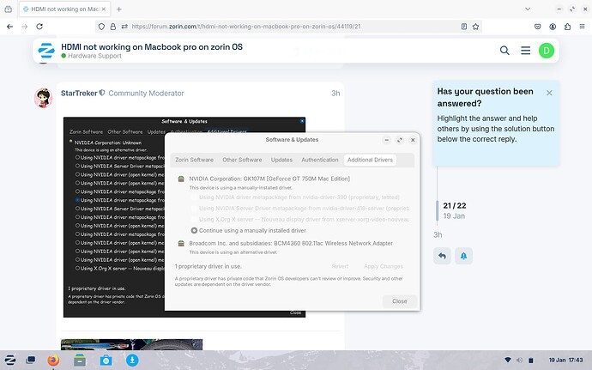The width and height of the screenshot is (592, 370).
Task: Select the nvidia-driver-418-server radio option
Action: click(x=194, y=209)
